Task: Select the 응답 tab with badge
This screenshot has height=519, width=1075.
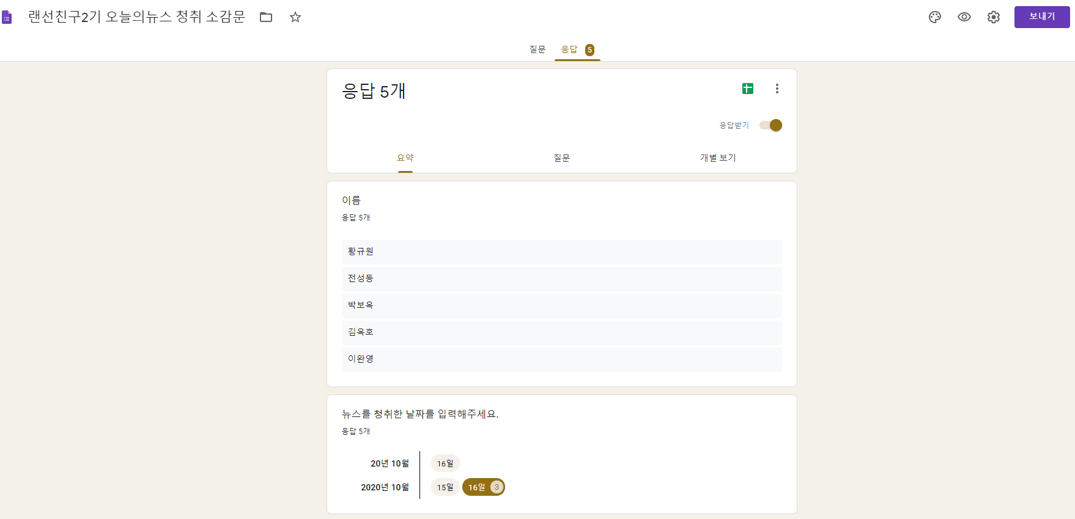Action: click(x=577, y=49)
